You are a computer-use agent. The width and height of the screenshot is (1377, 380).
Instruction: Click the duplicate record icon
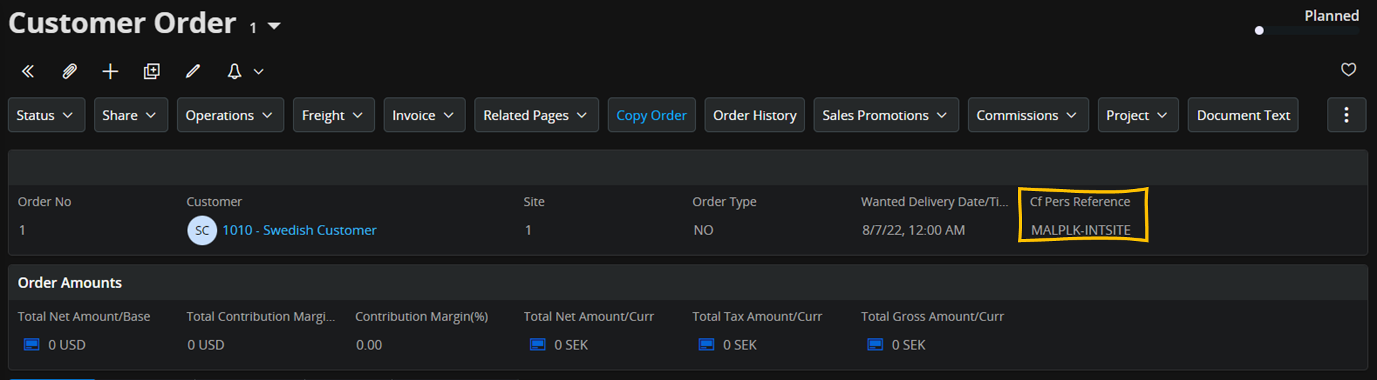[152, 71]
